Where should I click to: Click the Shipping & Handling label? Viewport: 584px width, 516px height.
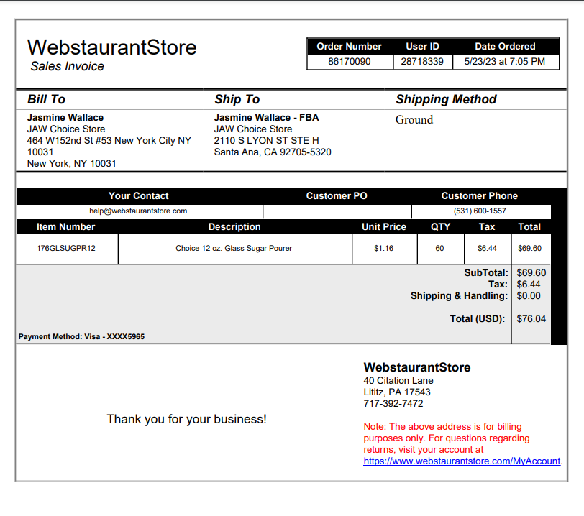(x=460, y=296)
